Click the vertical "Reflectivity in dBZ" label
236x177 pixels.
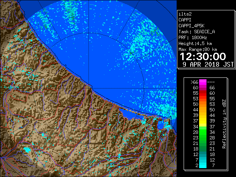224,124
